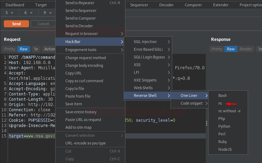Toggle \n display in Request pane
Viewport: 262px width, 163px height.
36,49
